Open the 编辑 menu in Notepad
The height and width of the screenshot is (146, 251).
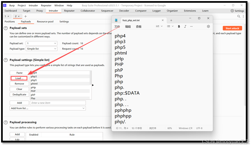128,27
